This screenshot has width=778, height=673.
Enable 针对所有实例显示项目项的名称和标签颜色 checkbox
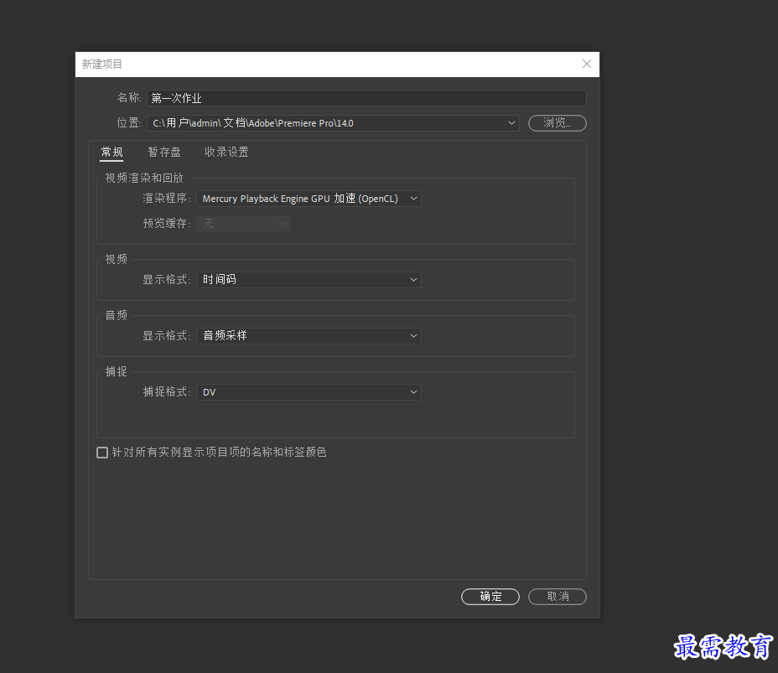[102, 453]
